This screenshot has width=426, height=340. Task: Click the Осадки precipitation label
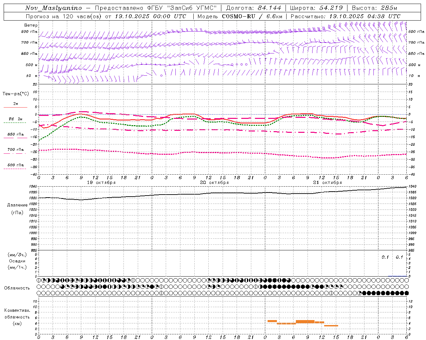click(x=17, y=261)
